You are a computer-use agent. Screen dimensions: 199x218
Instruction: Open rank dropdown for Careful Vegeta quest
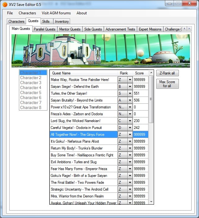130,128
